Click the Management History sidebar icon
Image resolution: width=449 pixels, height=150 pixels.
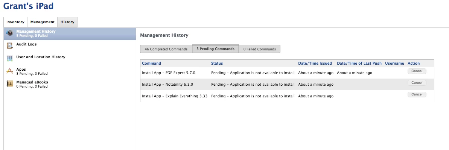(x=10, y=33)
